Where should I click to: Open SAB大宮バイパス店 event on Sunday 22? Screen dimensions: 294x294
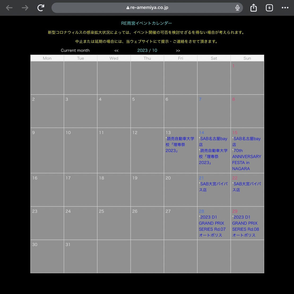[x=247, y=187]
